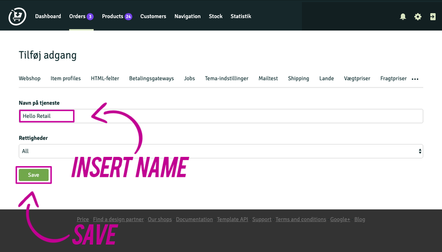Image resolution: width=442 pixels, height=252 pixels.
Task: Open the Products menu with badge 24
Action: [117, 16]
